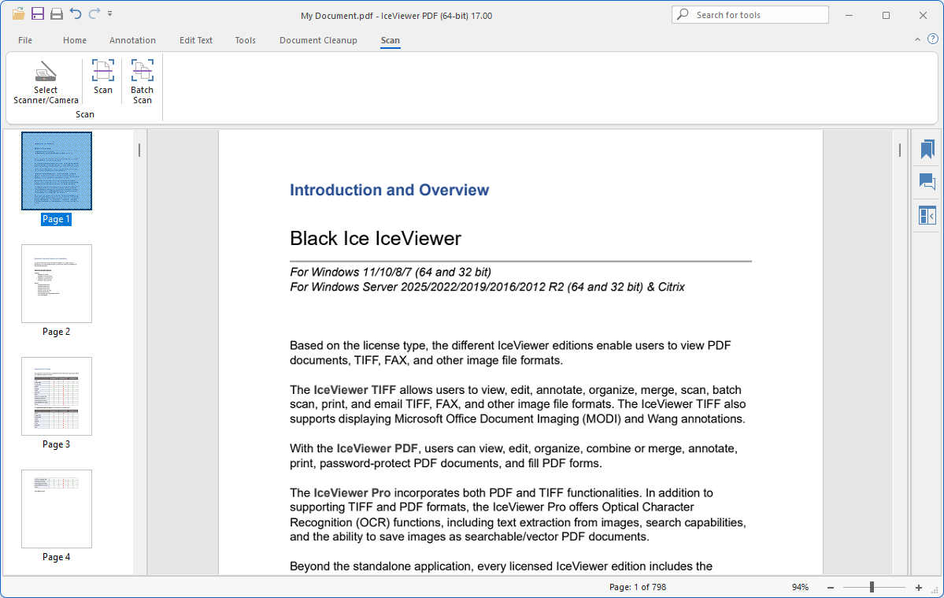The height and width of the screenshot is (598, 944).
Task: Switch to the Annotation tab
Action: [x=132, y=40]
